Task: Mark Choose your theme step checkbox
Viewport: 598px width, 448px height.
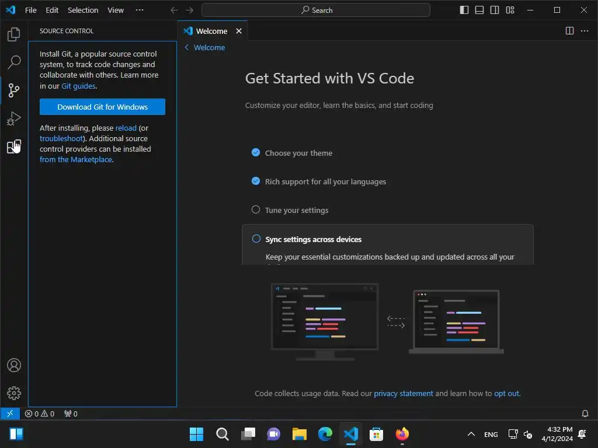Action: 256,152
